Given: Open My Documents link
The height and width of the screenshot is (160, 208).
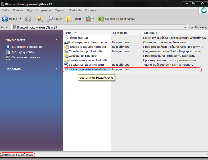Looking at the screenshot, I should 23,52.
